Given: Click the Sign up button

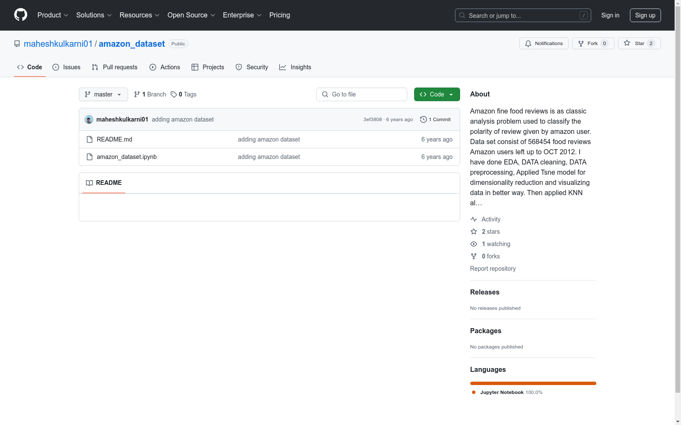Looking at the screenshot, I should pyautogui.click(x=645, y=15).
